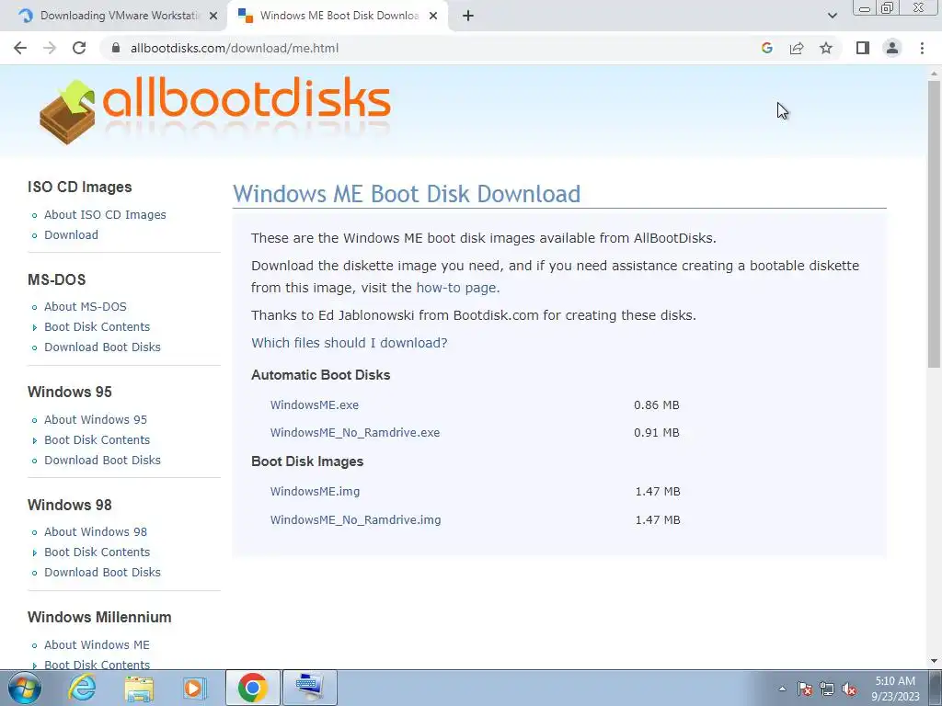Close the VMware Workstation tab
Viewport: 942px width, 706px height.
(213, 16)
